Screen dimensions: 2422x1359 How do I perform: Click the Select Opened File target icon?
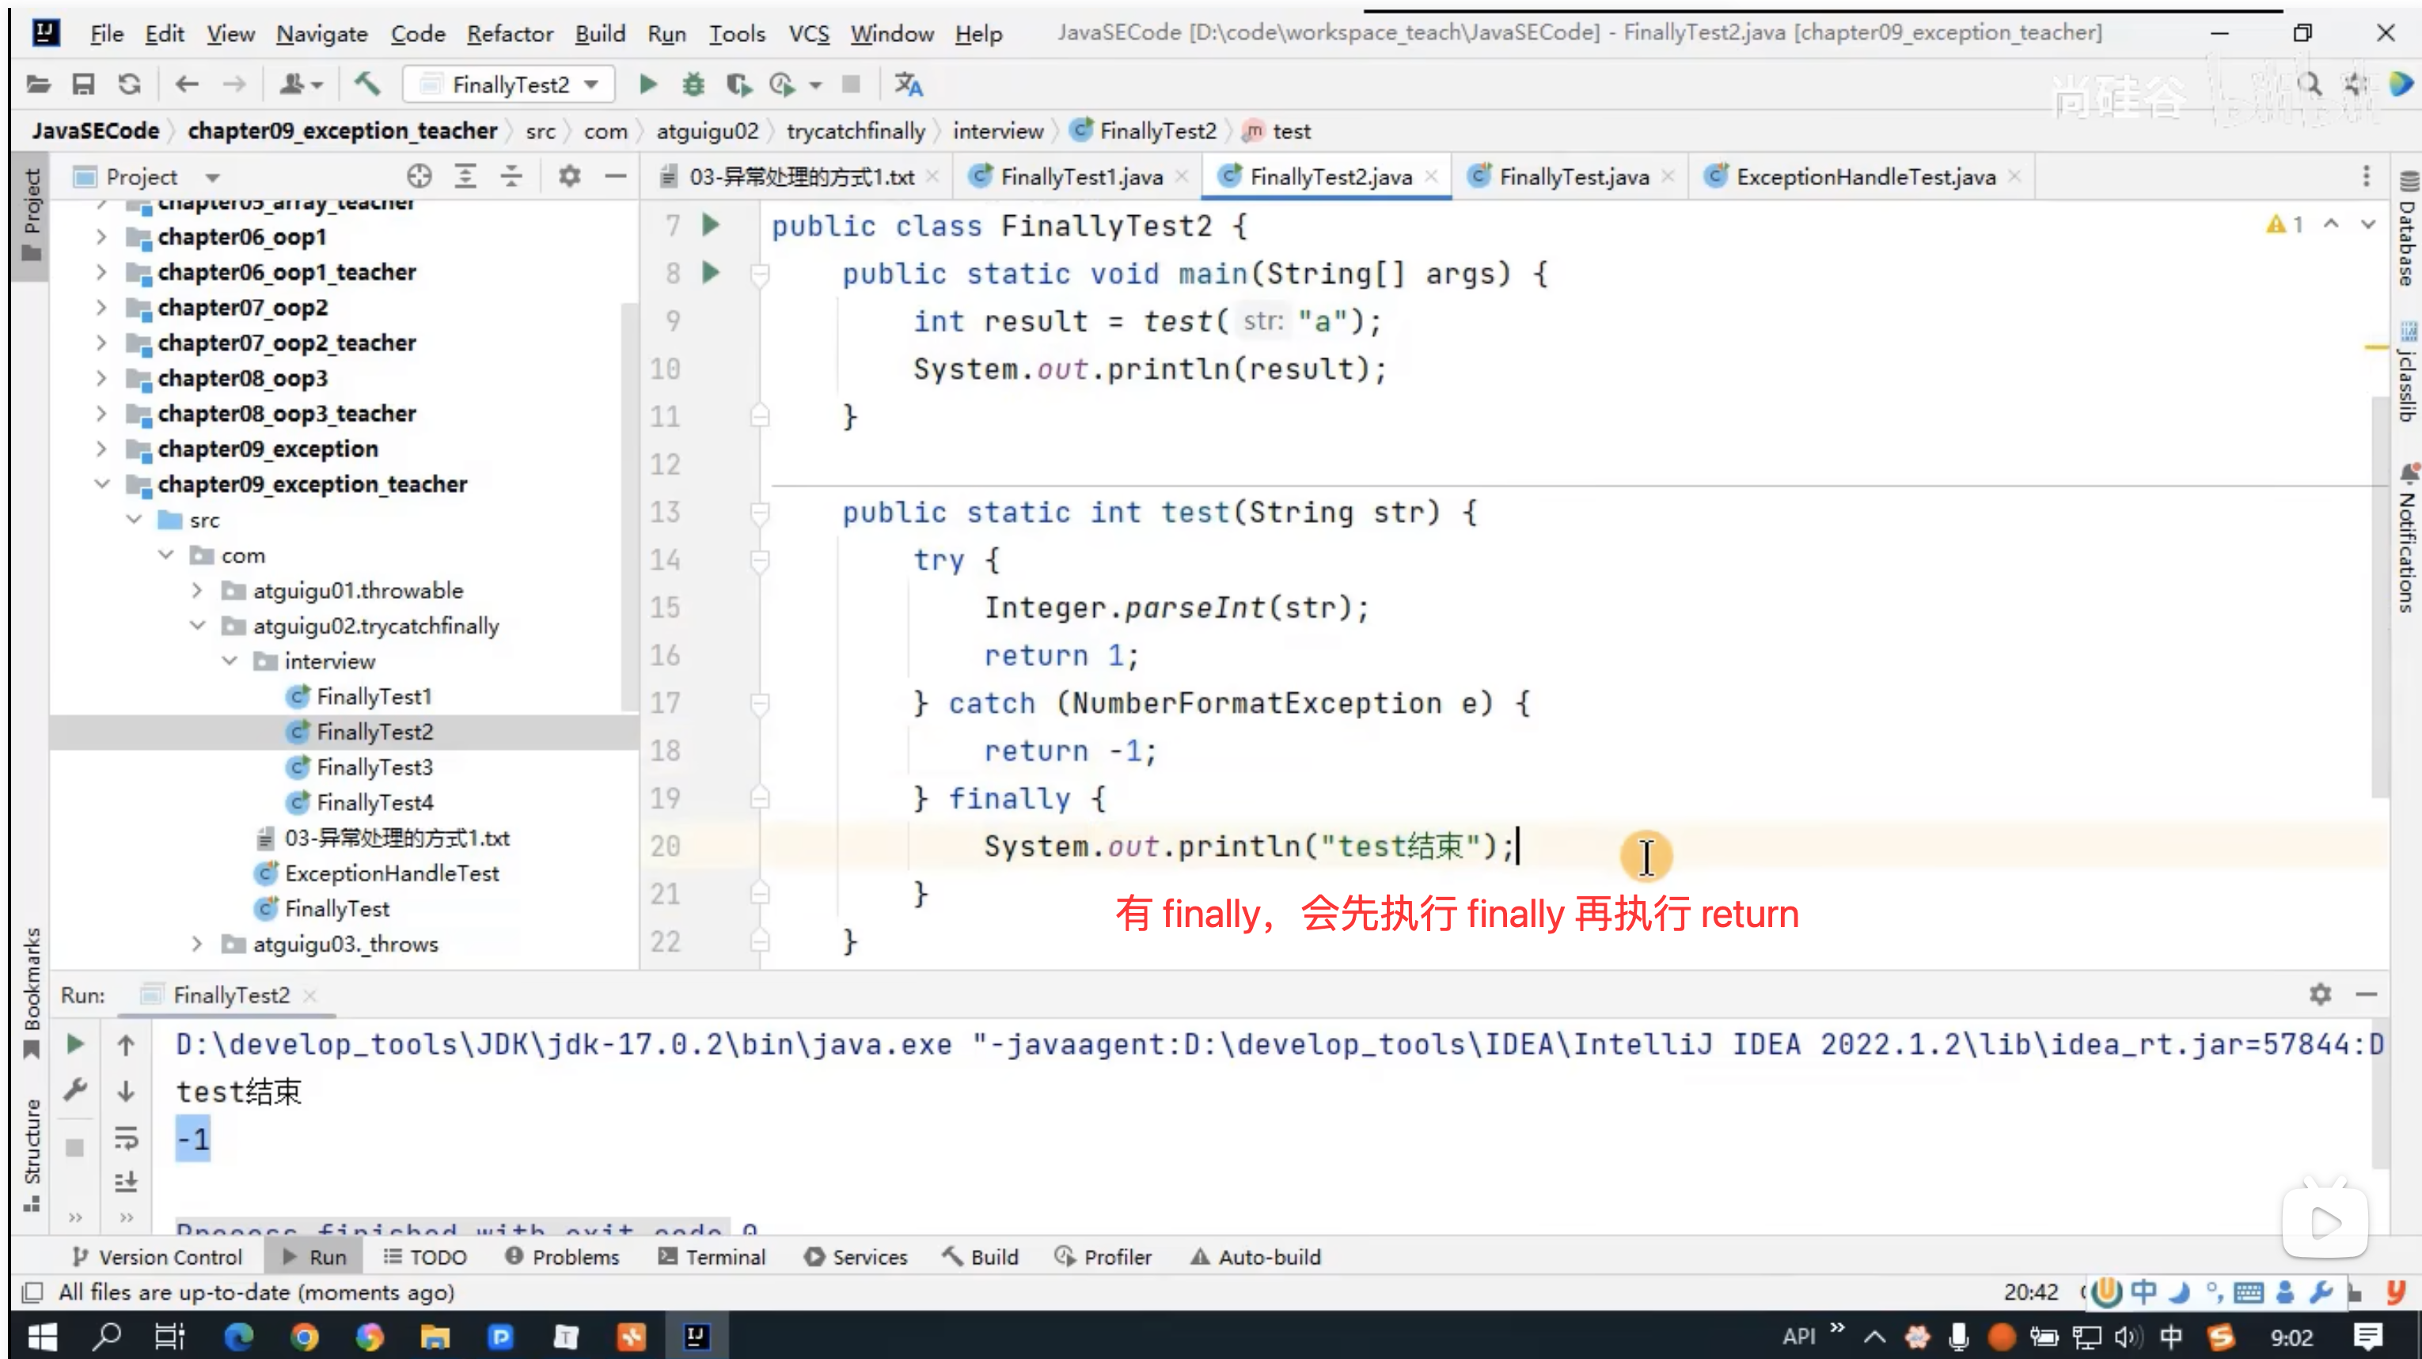pyautogui.click(x=419, y=176)
